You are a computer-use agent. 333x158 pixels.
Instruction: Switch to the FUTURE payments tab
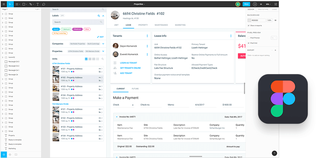point(135,89)
